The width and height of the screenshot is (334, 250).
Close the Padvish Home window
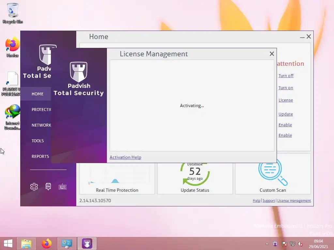pos(309,36)
